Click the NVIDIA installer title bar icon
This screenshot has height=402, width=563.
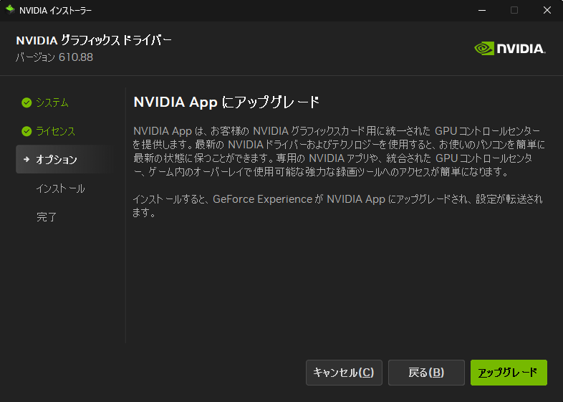coord(10,9)
